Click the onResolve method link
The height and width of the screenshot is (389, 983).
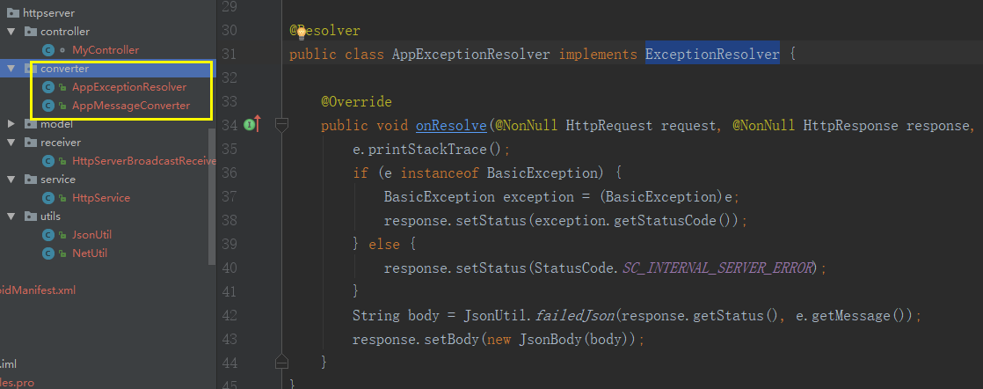(451, 126)
